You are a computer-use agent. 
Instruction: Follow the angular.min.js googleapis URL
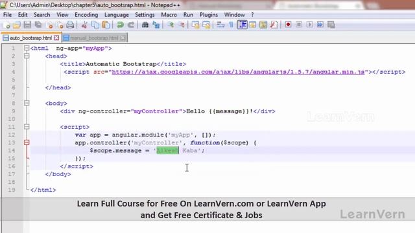(x=238, y=72)
